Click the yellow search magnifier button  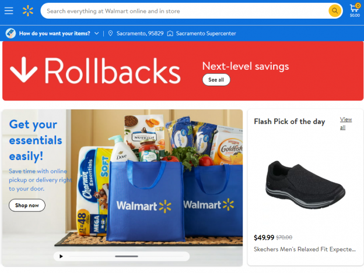[x=335, y=10]
